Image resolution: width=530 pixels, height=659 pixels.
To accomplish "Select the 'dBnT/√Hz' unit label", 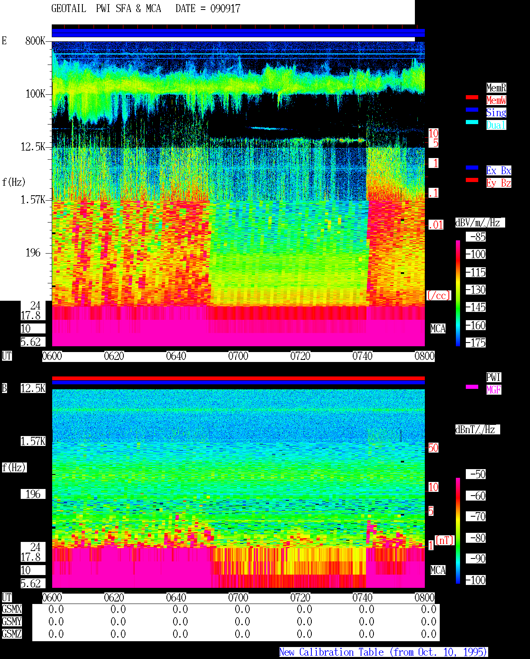I will 477,429.
